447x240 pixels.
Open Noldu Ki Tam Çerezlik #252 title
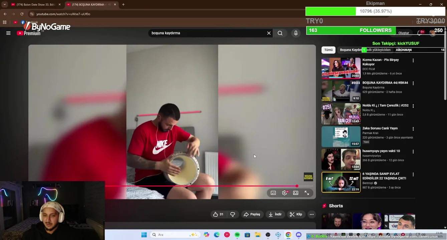pyautogui.click(x=386, y=105)
